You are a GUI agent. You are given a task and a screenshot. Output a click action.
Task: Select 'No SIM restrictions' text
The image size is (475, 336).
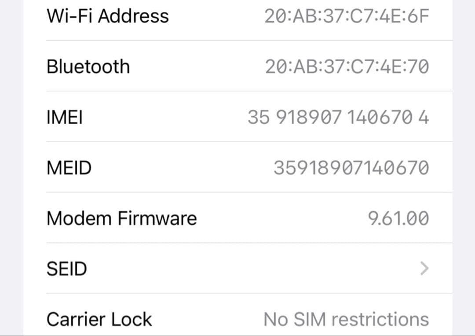pos(346,318)
